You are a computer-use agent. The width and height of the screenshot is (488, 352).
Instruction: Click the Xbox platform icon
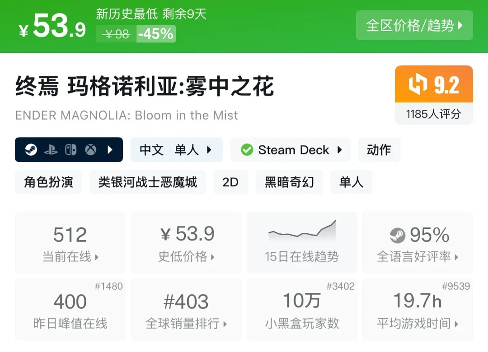click(x=91, y=150)
